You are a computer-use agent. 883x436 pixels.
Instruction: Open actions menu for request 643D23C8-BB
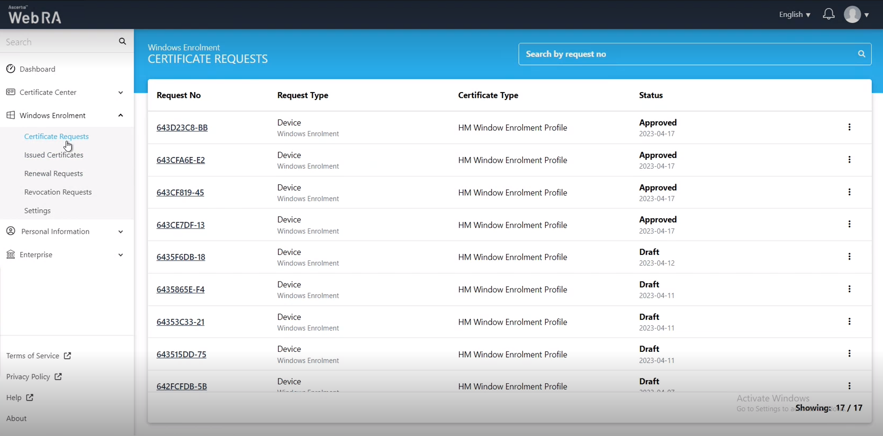[849, 127]
